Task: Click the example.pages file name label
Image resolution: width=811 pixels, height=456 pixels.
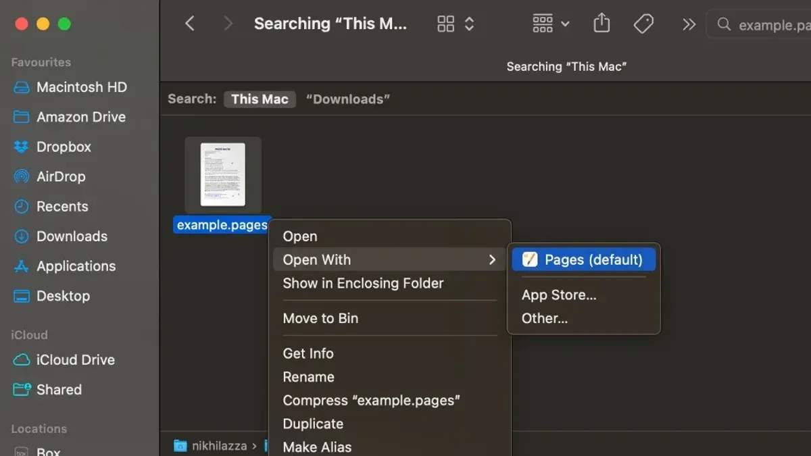Action: coord(222,225)
